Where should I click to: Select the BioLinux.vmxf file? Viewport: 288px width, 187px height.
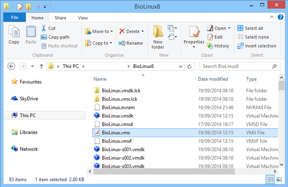pos(117,141)
